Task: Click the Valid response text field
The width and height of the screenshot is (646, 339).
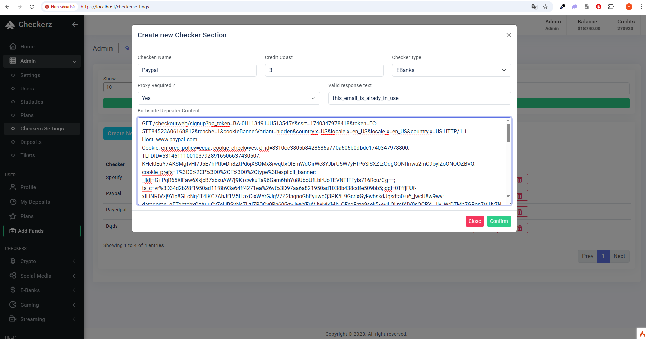Action: 420,98
